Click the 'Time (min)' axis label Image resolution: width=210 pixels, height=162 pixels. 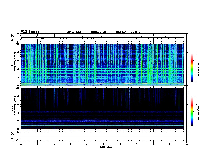tap(106, 147)
